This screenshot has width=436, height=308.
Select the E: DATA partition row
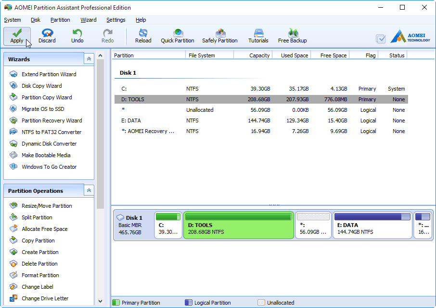[x=261, y=121]
